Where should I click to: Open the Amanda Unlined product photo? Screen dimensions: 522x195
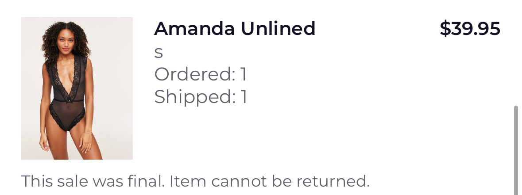coord(77,88)
